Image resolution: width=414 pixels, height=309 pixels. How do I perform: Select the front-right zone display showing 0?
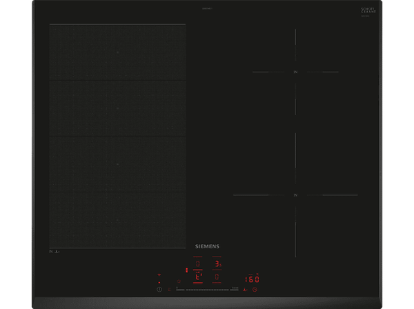(x=217, y=277)
